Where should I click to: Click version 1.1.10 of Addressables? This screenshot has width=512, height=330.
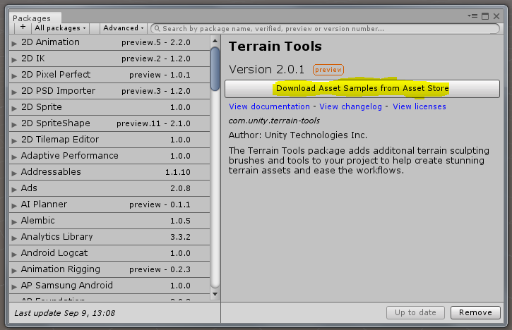pos(178,172)
